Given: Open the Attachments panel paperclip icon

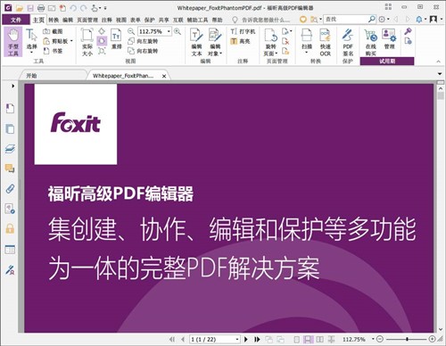Looking at the screenshot, I should point(10,189).
